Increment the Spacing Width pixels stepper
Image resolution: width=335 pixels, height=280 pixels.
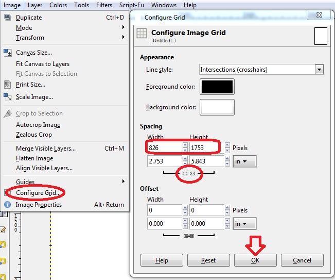pyautogui.click(x=185, y=145)
